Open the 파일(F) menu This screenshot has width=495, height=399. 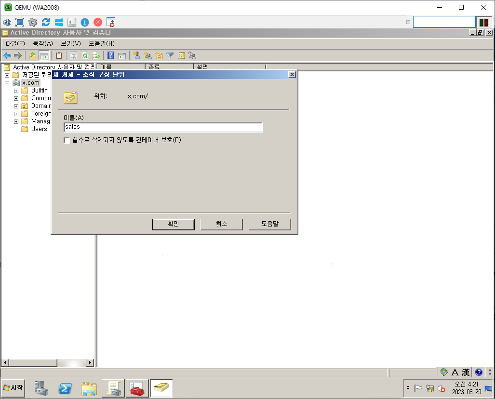coord(15,43)
